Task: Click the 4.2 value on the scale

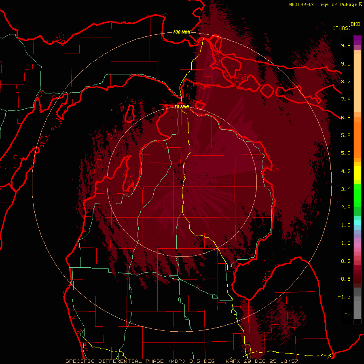Action: coord(346,171)
